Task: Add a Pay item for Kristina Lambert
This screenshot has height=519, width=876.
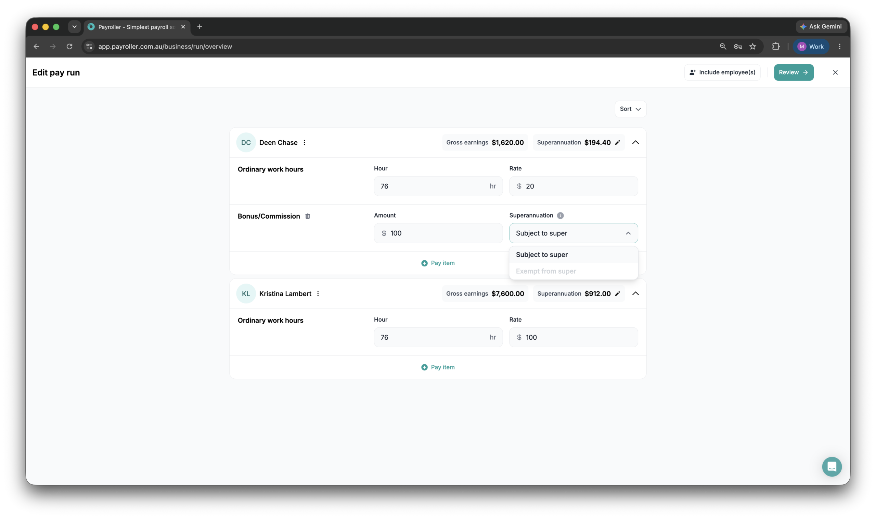Action: coord(438,367)
